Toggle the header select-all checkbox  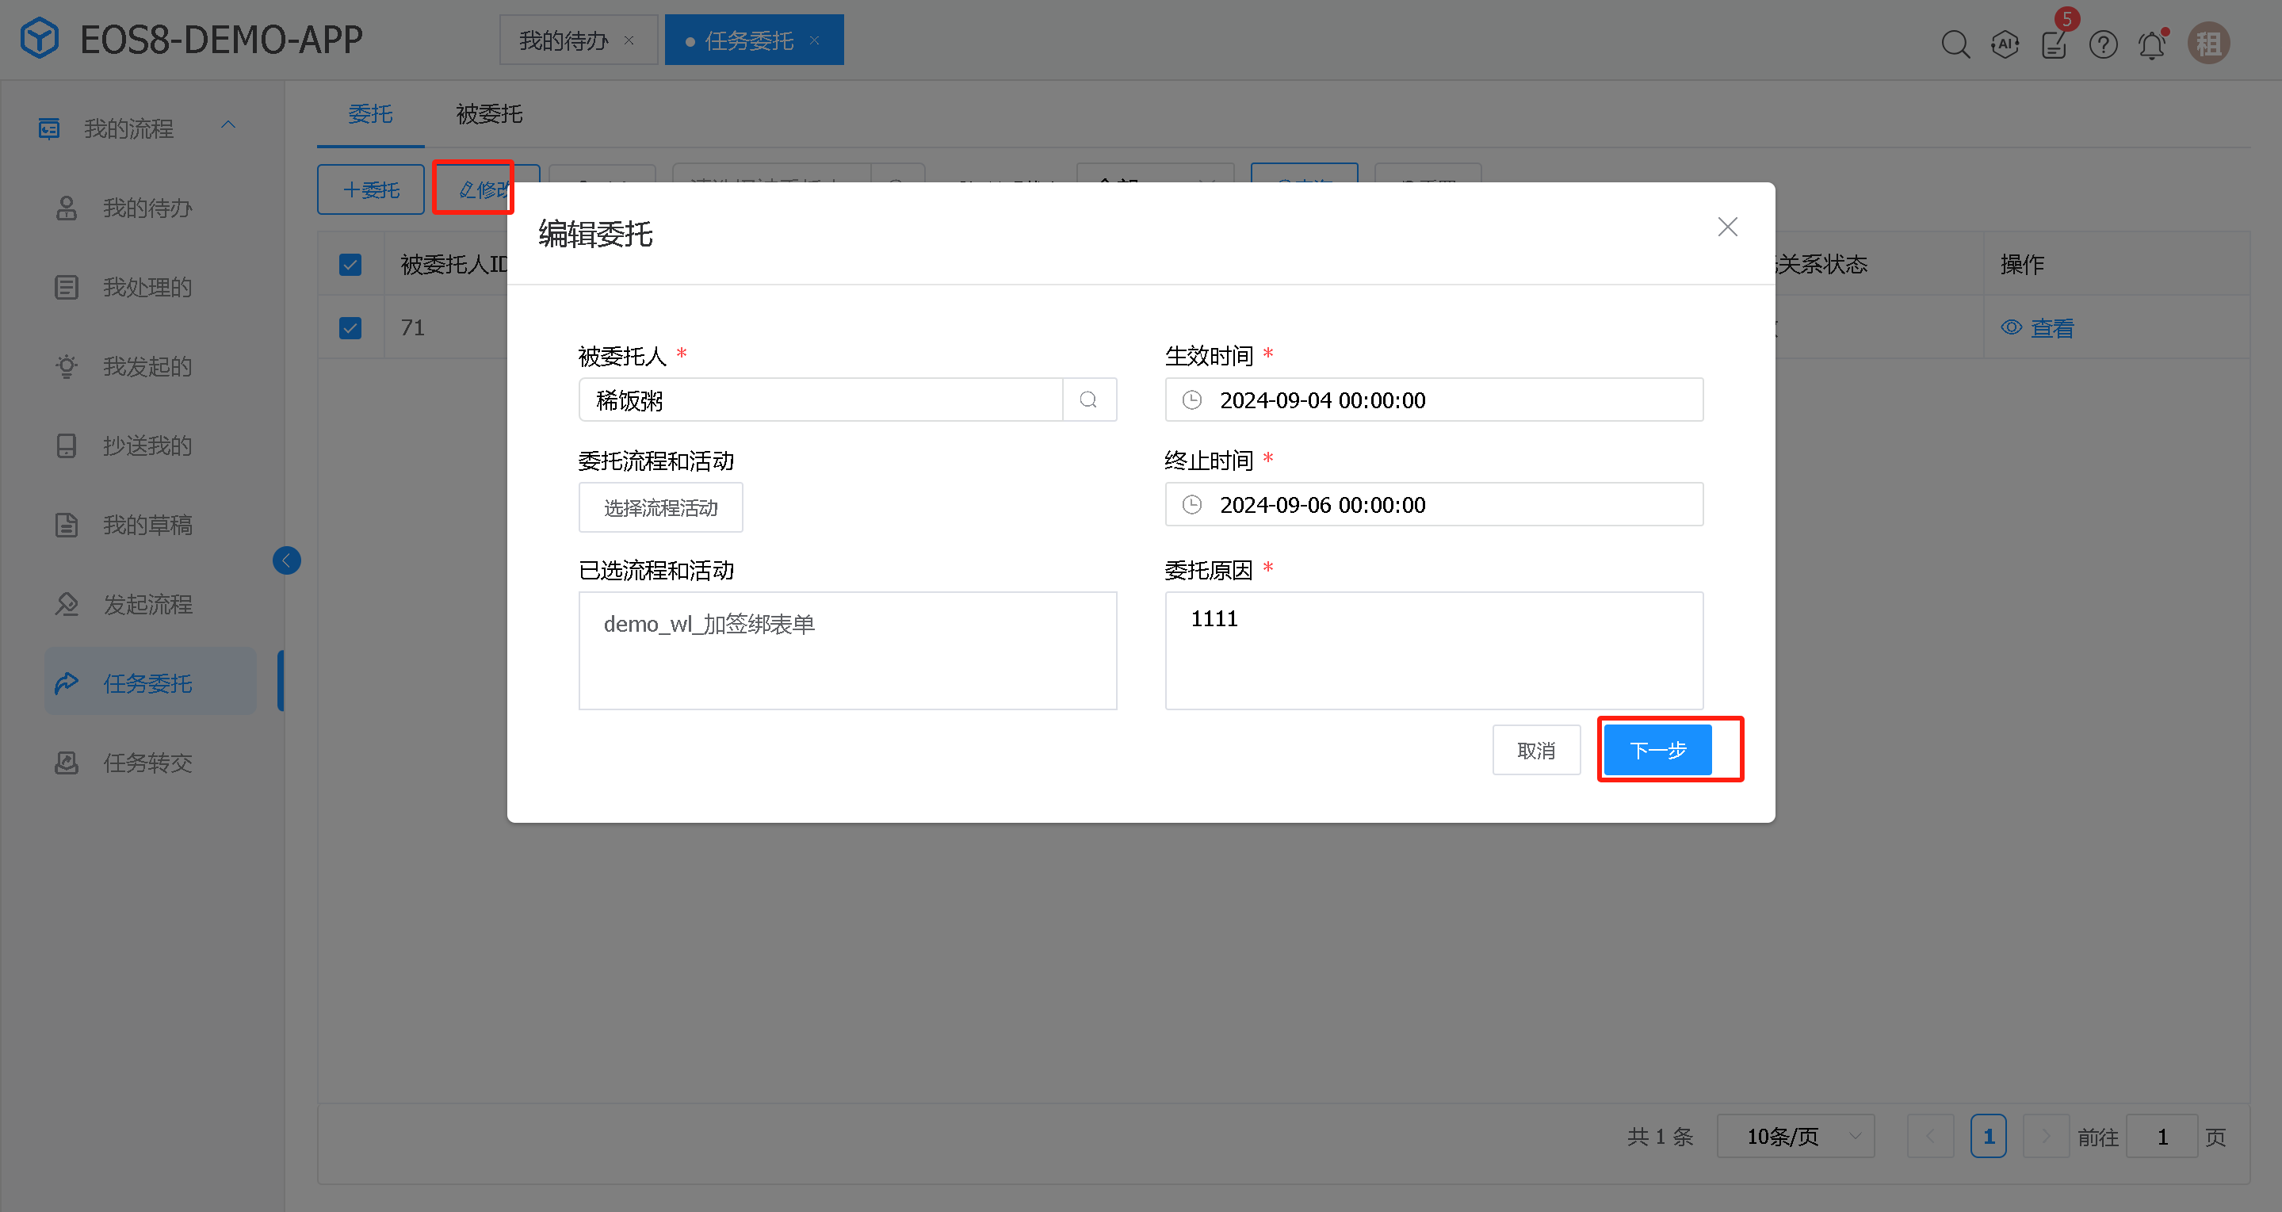coord(350,265)
